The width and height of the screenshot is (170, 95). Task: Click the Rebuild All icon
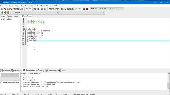[x=71, y=9]
